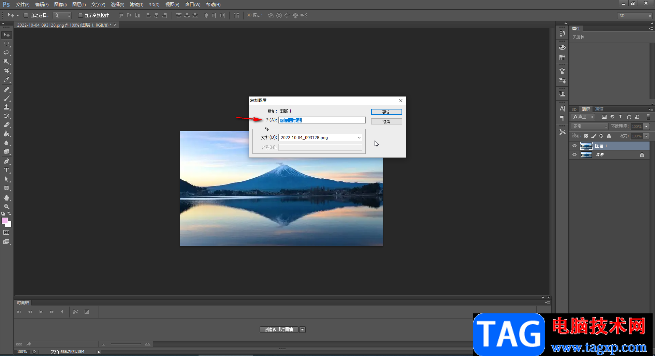This screenshot has height=356, width=655.
Task: Switch to the 3D panel tab
Action: point(574,109)
